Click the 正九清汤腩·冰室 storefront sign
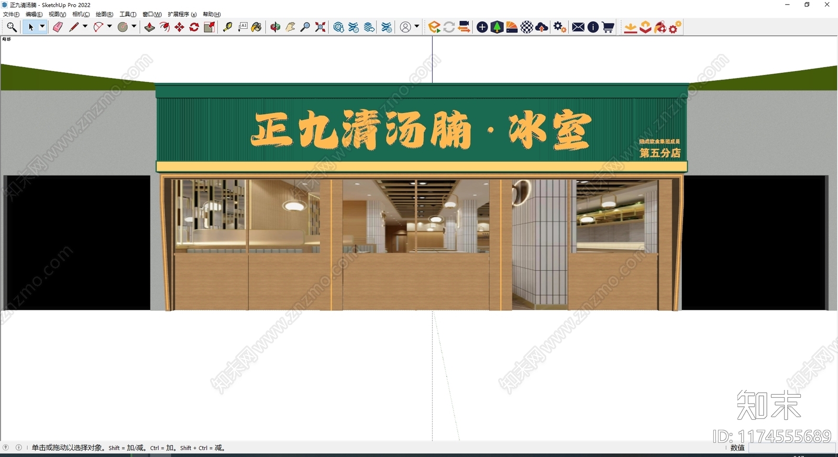The image size is (838, 457). [x=422, y=130]
